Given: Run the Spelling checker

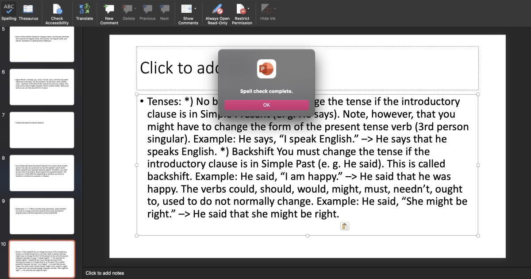Looking at the screenshot, I should 9,11.
